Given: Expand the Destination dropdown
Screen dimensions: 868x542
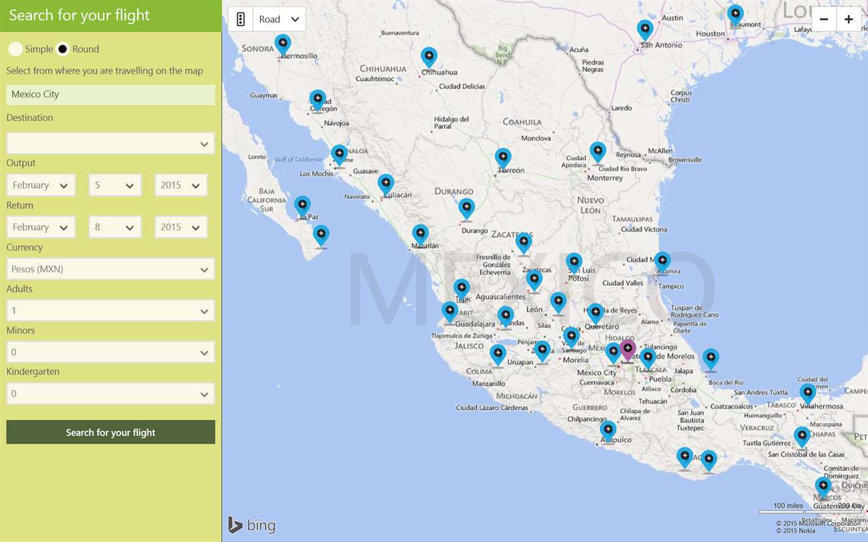Looking at the screenshot, I should pos(111,143).
